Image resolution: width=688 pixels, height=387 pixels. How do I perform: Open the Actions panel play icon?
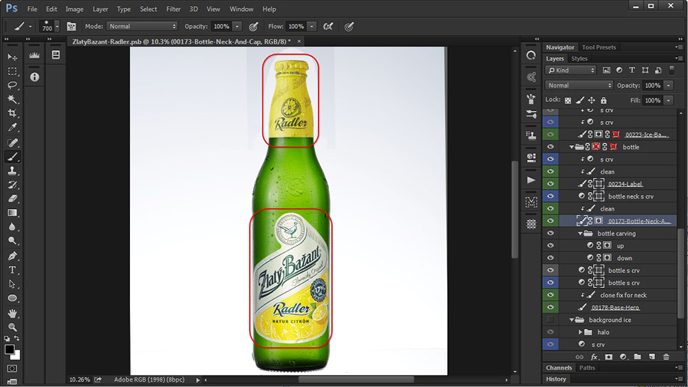(x=531, y=179)
